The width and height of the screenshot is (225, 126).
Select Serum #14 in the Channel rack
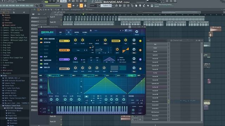tap(155, 101)
